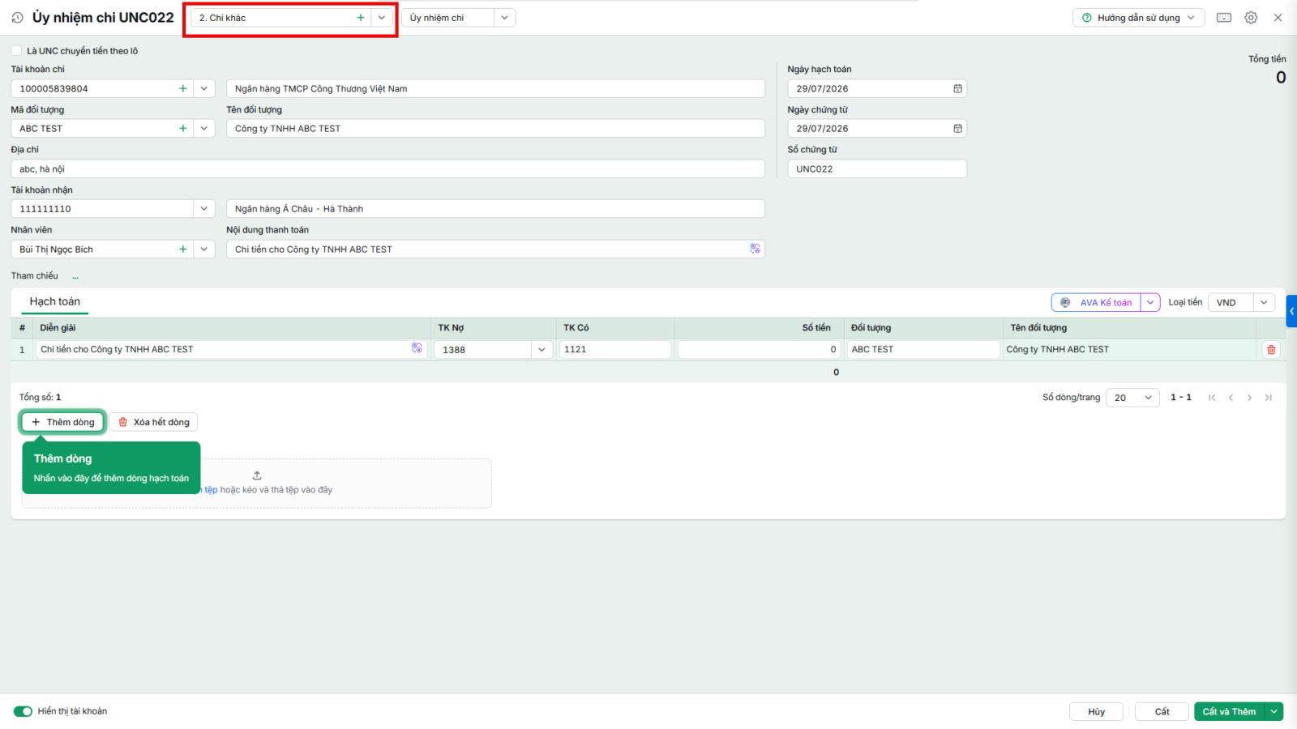Screen dimensions: 1297x729
Task: Open the settings gear icon
Action: 1251,18
